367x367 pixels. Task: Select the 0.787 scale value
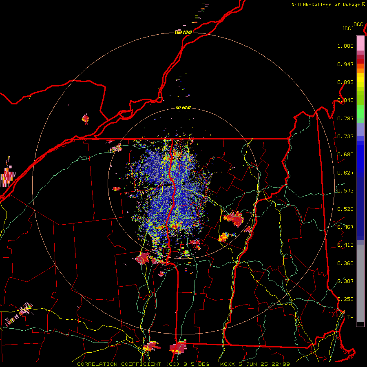(x=345, y=118)
